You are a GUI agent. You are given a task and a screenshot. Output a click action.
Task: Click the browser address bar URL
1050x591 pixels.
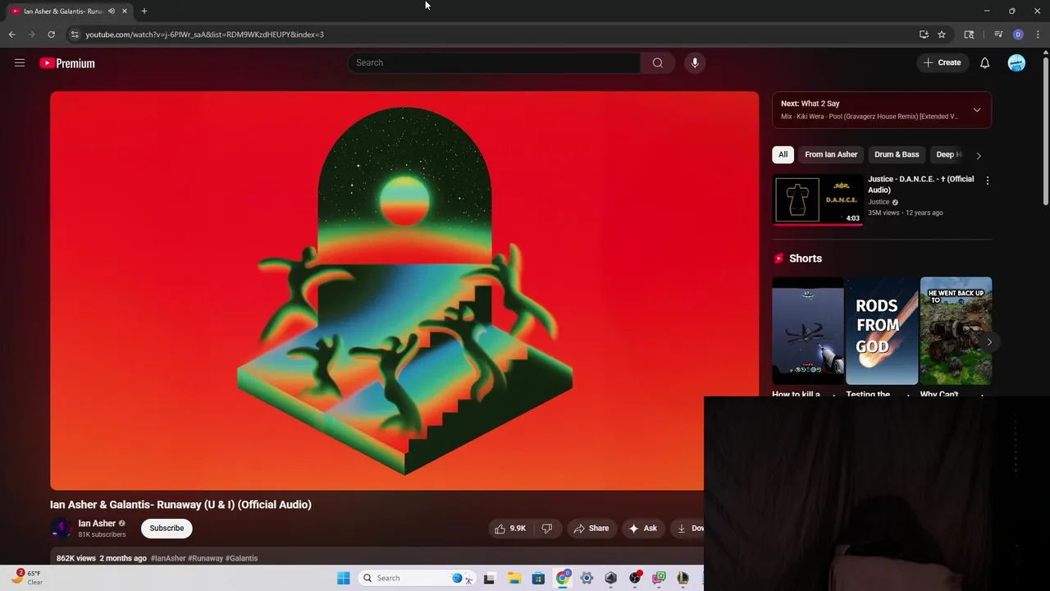pyautogui.click(x=205, y=34)
